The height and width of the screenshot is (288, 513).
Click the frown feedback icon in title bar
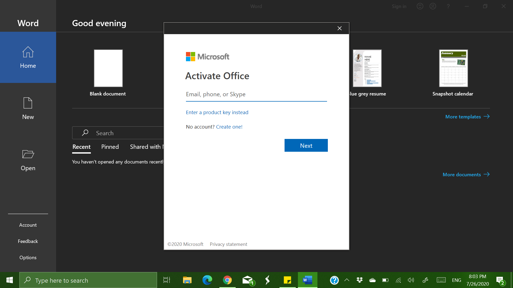click(x=433, y=6)
